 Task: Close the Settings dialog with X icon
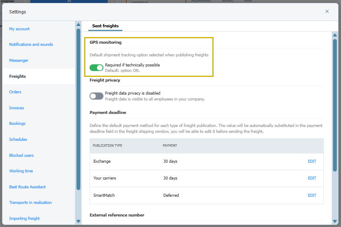(327, 11)
